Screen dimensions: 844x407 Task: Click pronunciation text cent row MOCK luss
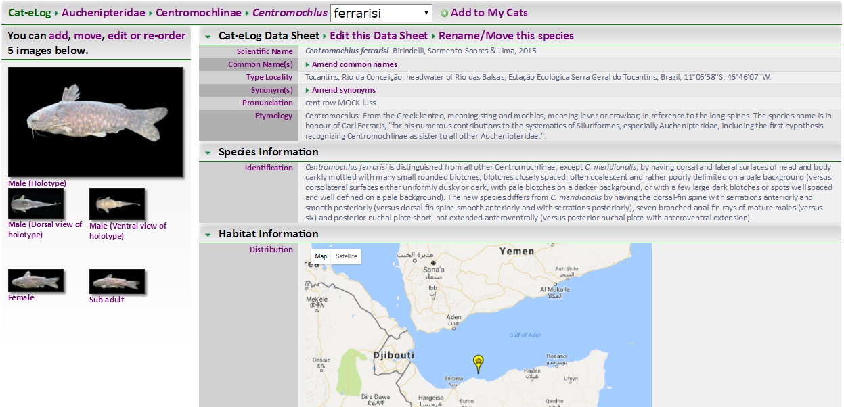340,103
